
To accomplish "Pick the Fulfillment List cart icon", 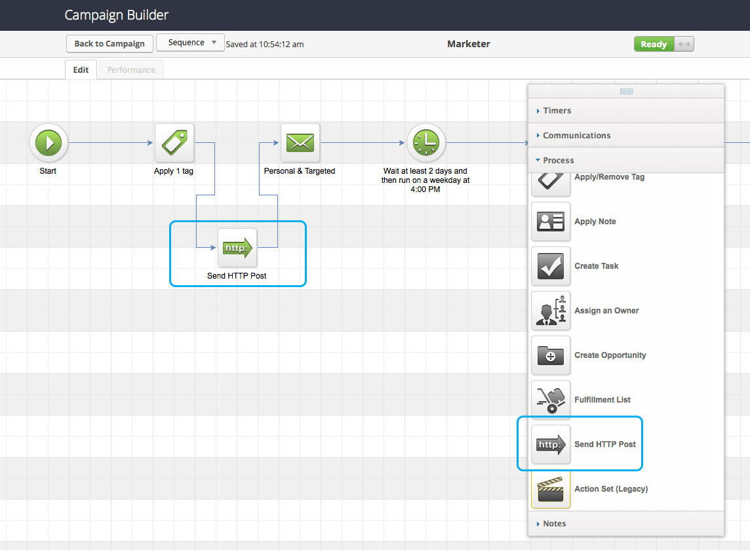I will [x=551, y=400].
